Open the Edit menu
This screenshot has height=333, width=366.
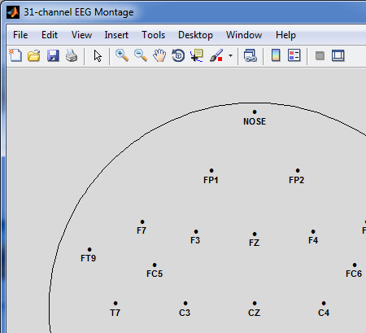(x=50, y=35)
